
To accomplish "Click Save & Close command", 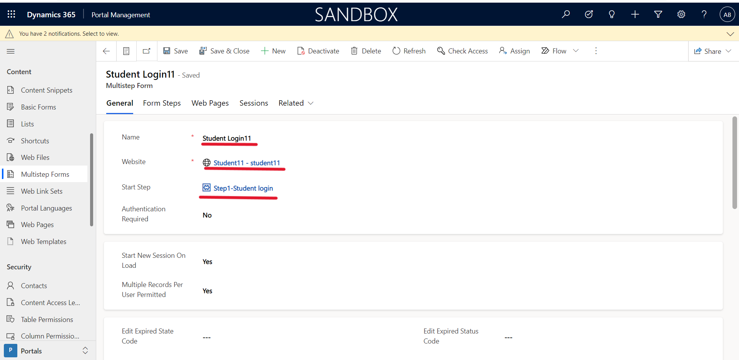I will (224, 51).
